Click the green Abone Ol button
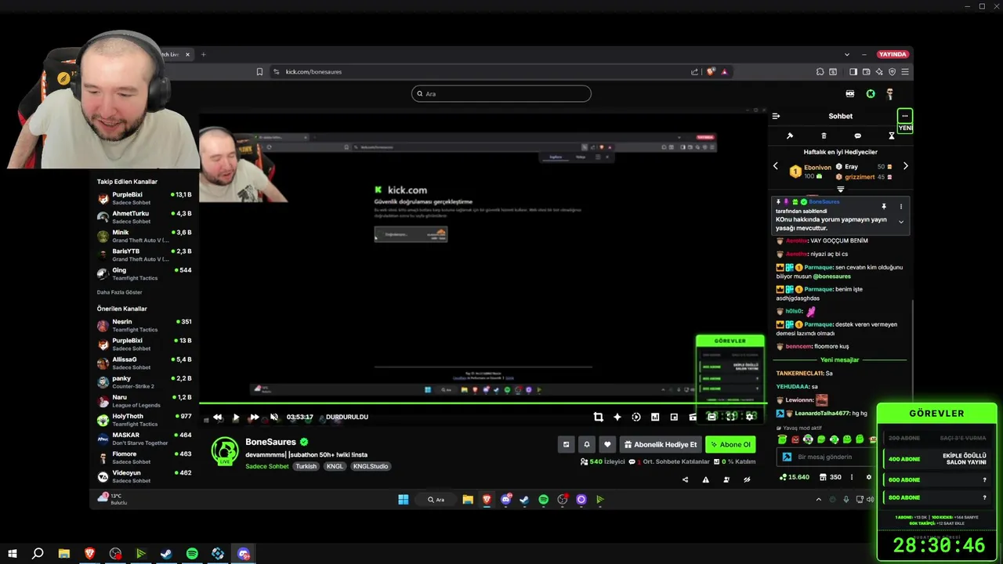This screenshot has height=564, width=1003. click(x=730, y=444)
